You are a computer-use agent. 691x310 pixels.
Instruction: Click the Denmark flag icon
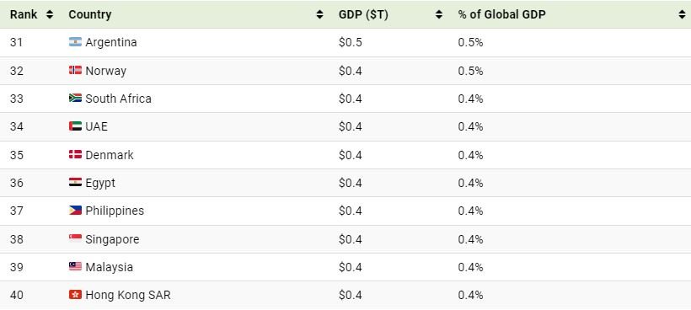coord(75,154)
